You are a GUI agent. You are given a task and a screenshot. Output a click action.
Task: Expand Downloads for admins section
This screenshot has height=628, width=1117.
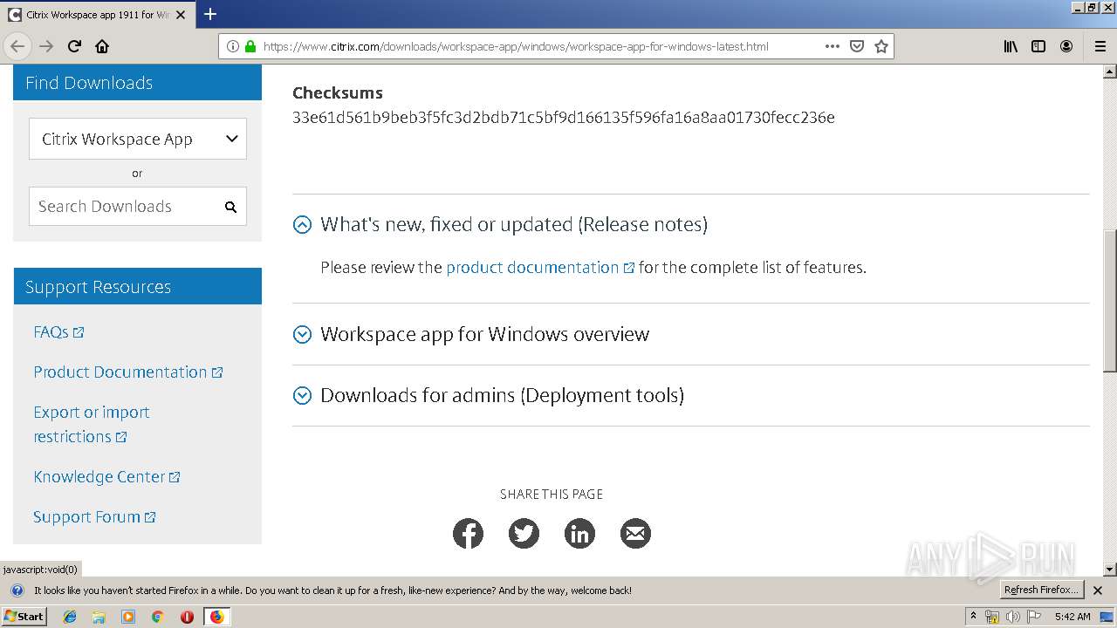point(302,396)
